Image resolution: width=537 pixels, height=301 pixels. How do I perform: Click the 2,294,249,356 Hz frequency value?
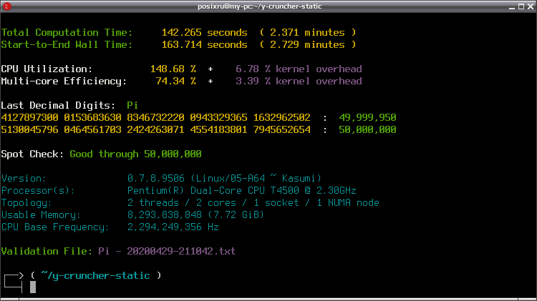(173, 227)
